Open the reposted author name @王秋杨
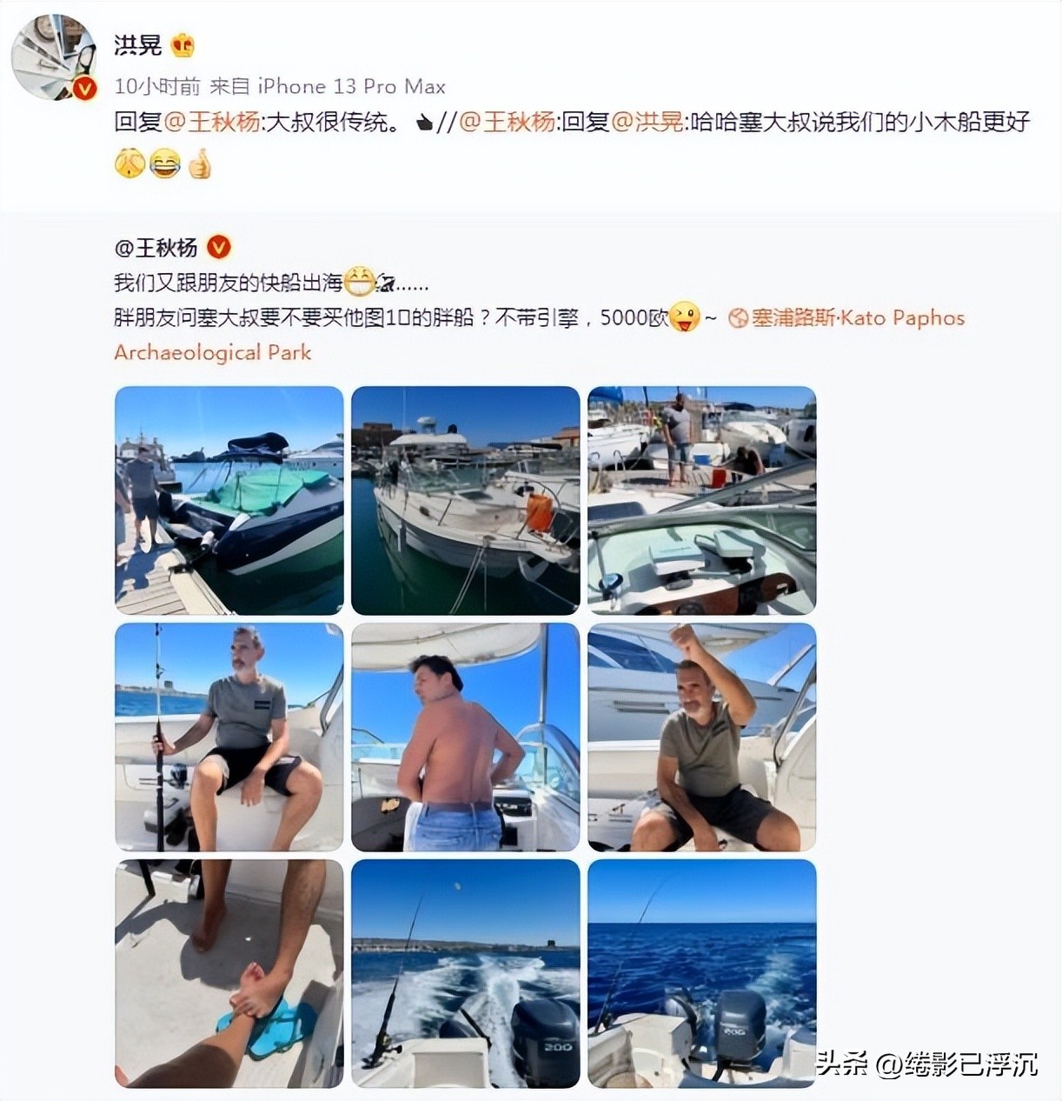This screenshot has width=1062, height=1101. pos(156,248)
